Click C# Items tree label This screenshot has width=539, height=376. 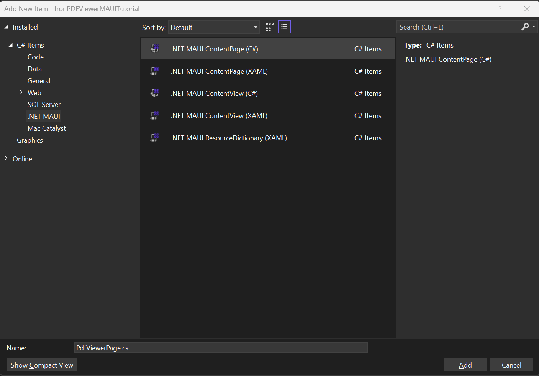click(x=31, y=45)
